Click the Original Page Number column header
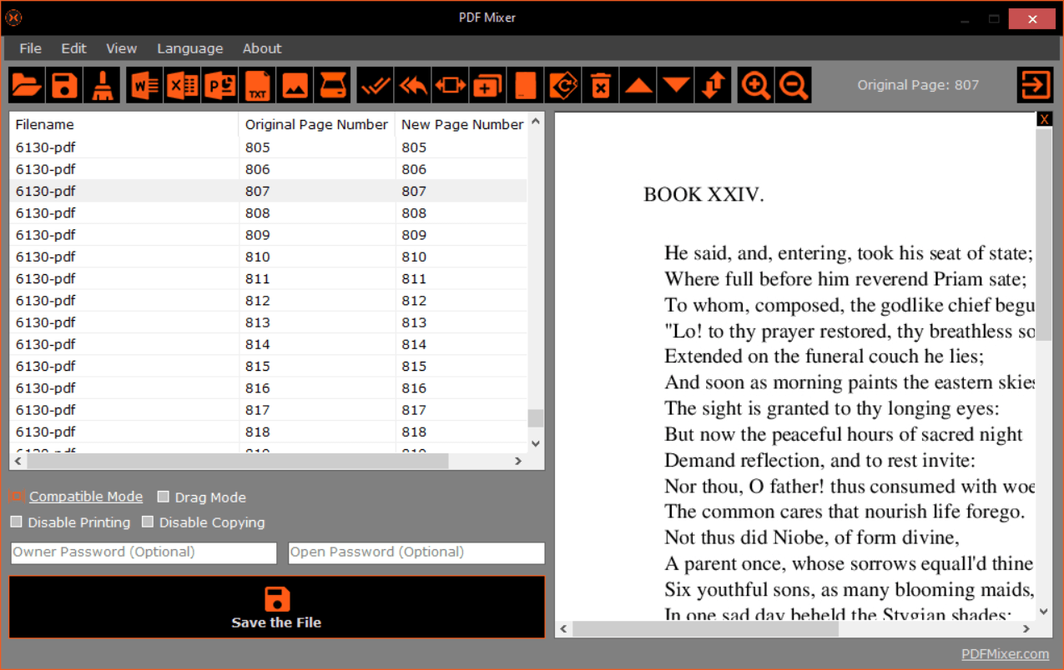Image resolution: width=1064 pixels, height=670 pixels. click(316, 124)
